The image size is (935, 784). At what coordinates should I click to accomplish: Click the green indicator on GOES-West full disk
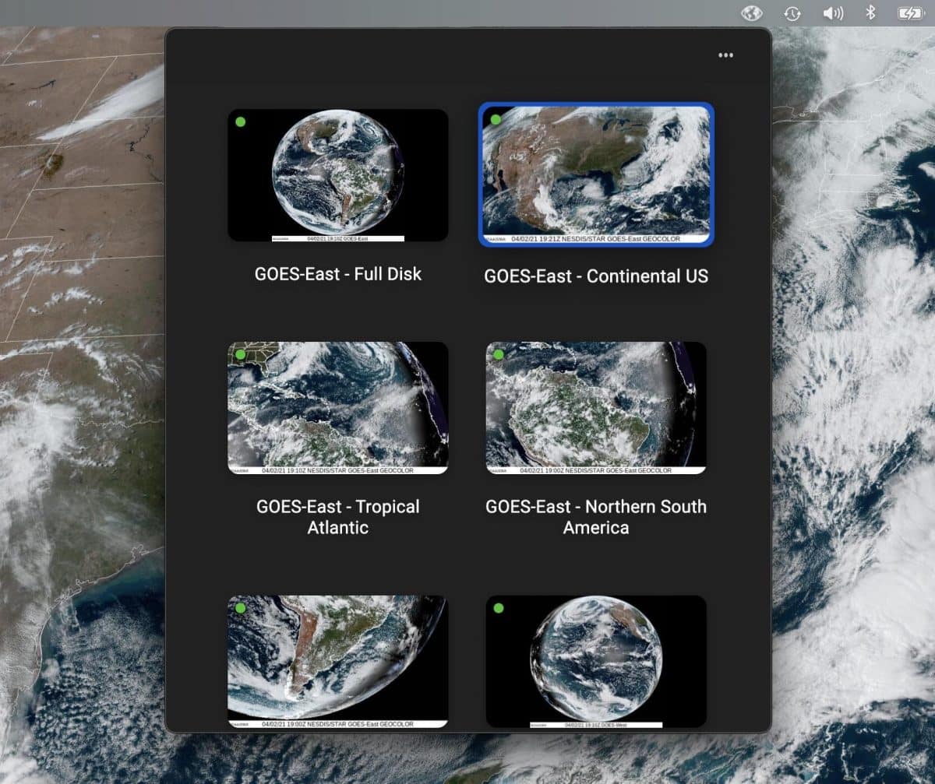[499, 608]
